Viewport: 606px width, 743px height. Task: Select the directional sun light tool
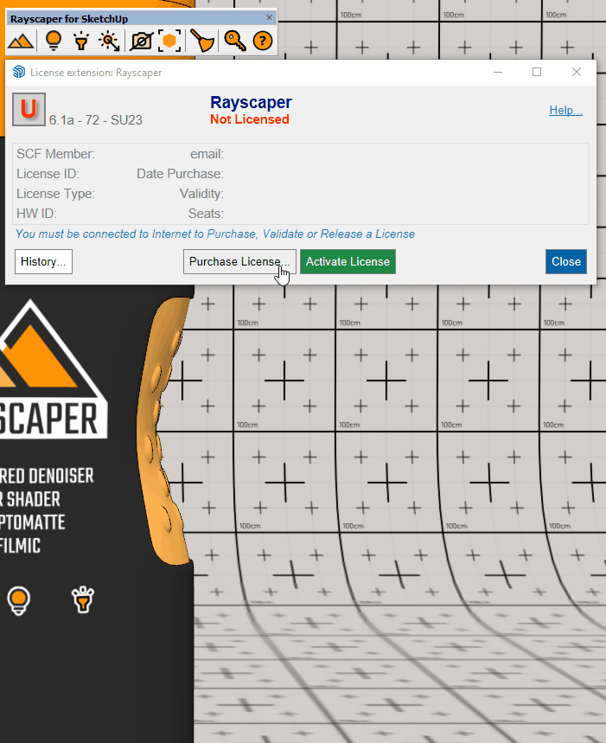pyautogui.click(x=109, y=41)
